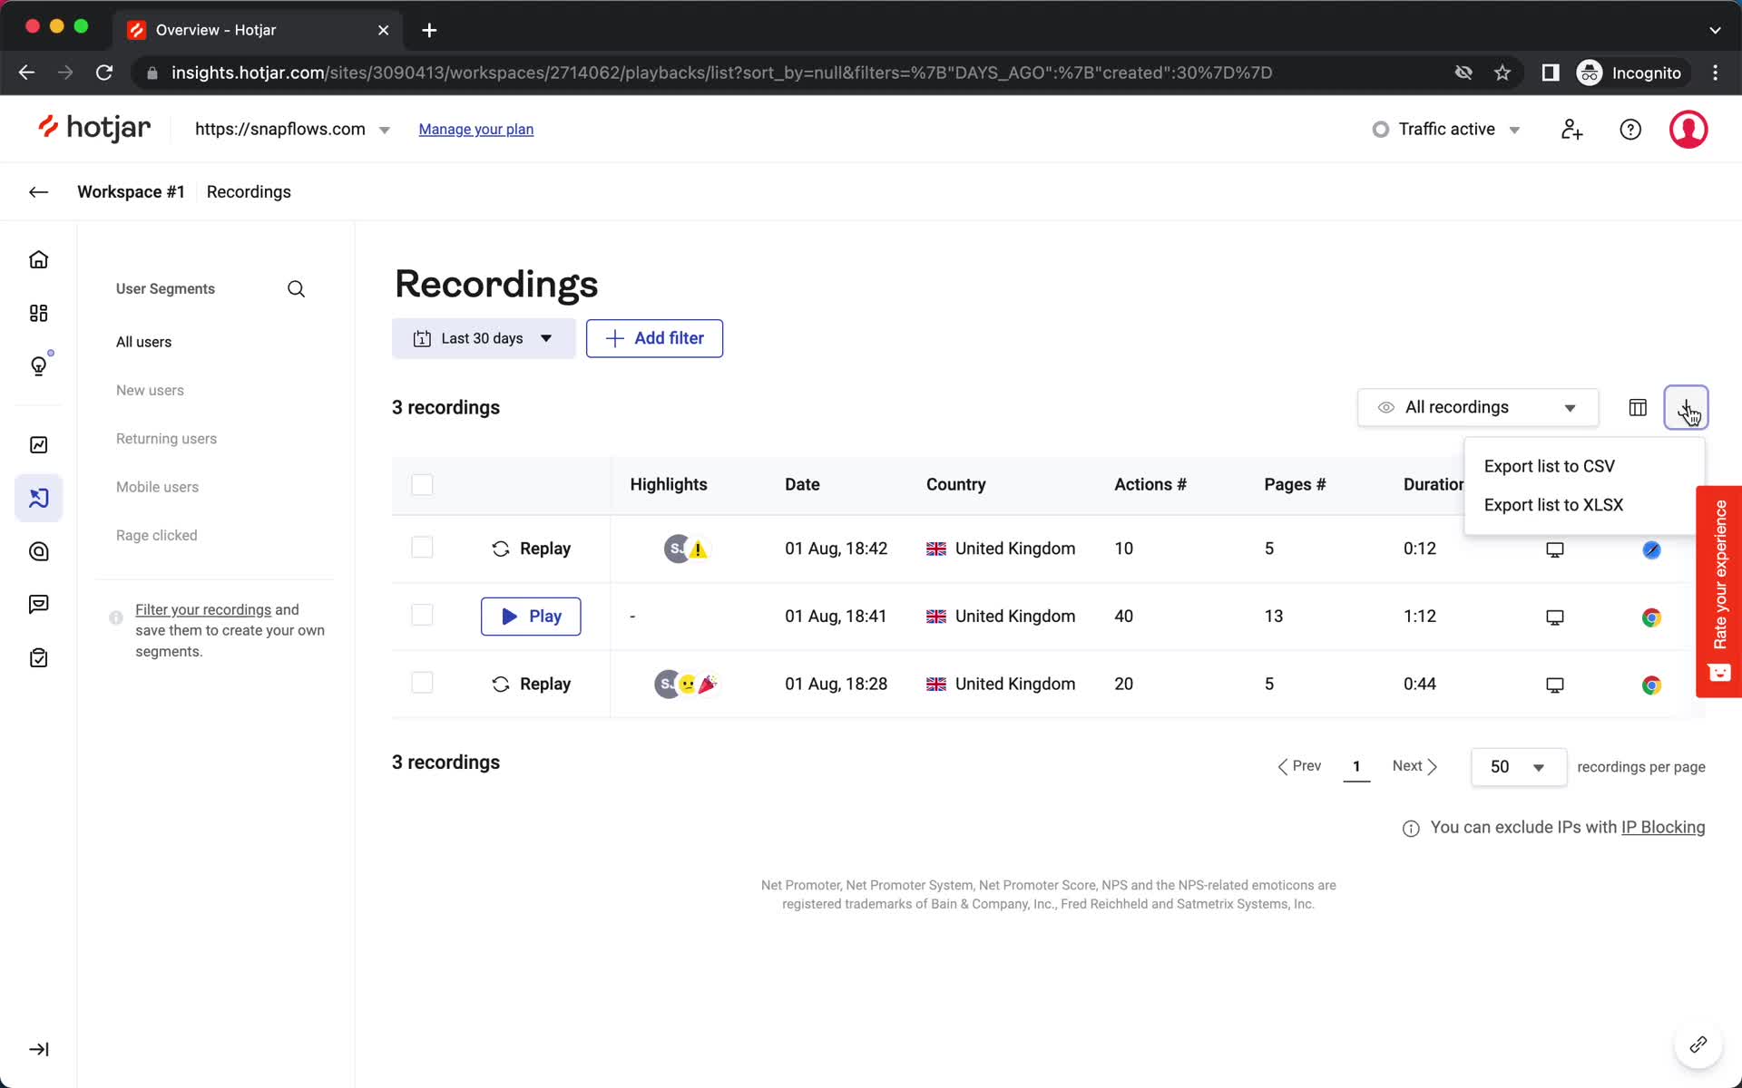This screenshot has height=1088, width=1742.
Task: Open the Last 30 days date filter
Action: click(484, 338)
